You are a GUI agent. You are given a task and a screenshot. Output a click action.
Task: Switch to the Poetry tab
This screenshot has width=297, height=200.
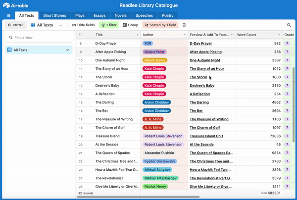point(168,15)
